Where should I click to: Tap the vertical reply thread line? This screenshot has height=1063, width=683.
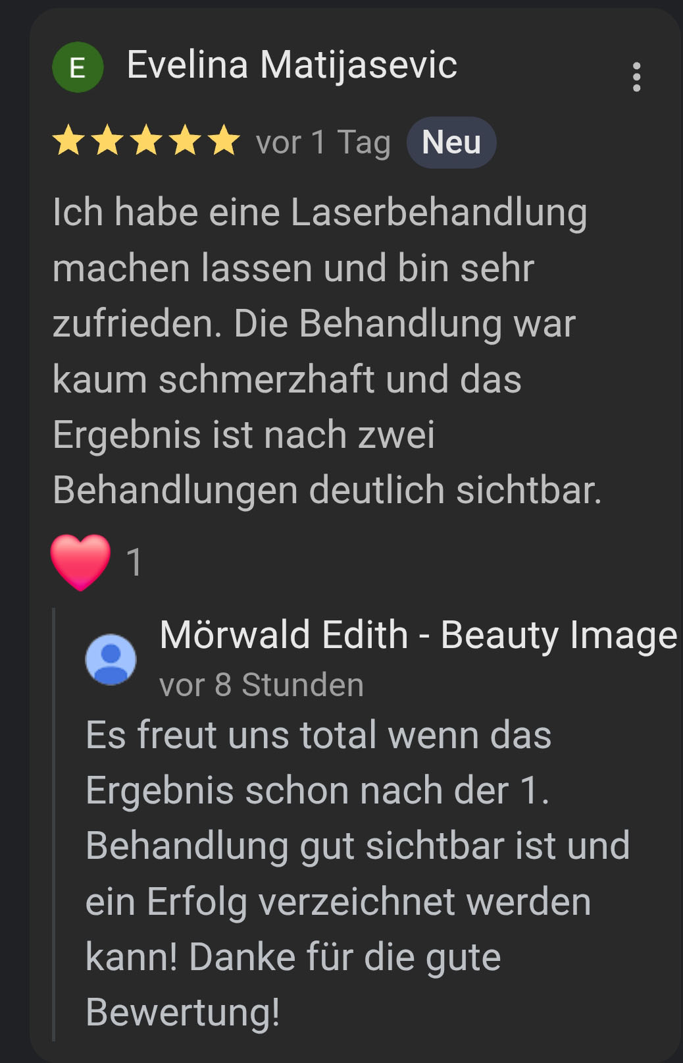(54, 825)
